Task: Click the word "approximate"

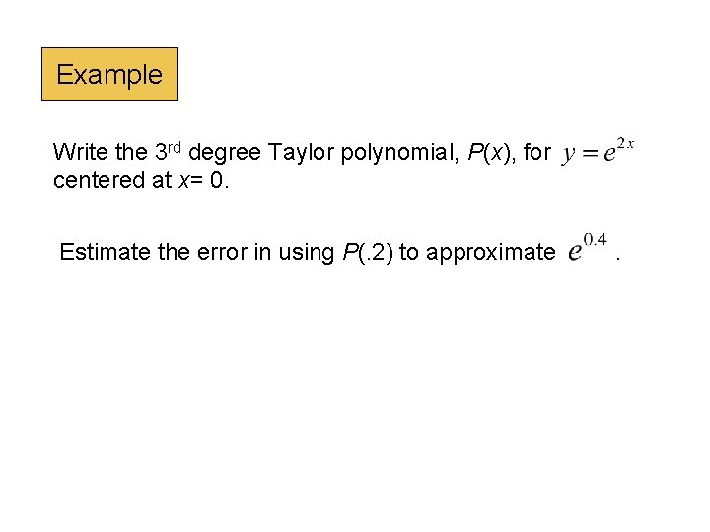Action: 476,253
